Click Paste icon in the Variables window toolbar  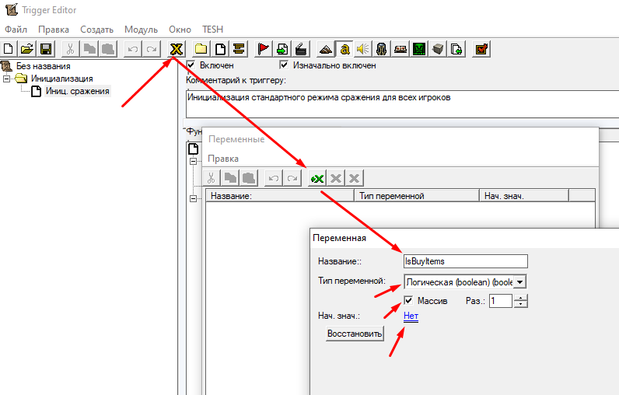249,178
